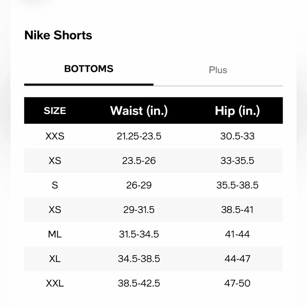This screenshot has height=307, width=307.
Task: Click the waist range 29-31.5
Action: (x=139, y=210)
